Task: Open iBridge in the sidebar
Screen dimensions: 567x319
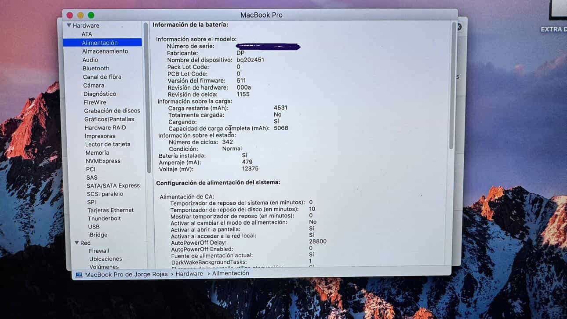Action: pos(98,235)
